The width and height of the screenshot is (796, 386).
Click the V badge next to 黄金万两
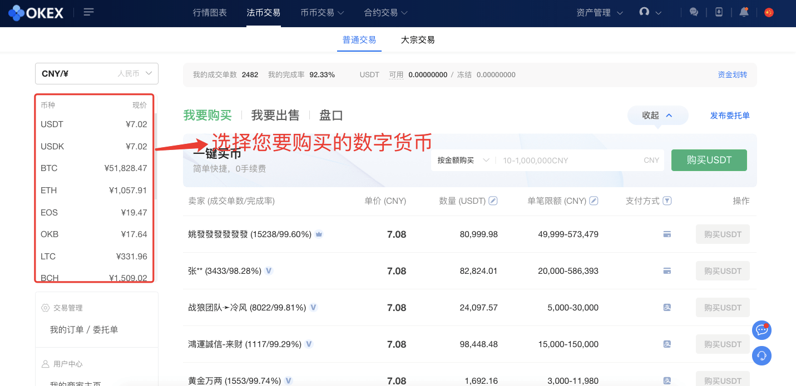pos(289,381)
